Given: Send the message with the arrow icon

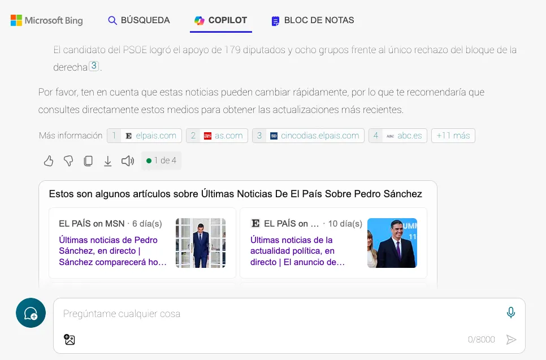Looking at the screenshot, I should (x=511, y=340).
